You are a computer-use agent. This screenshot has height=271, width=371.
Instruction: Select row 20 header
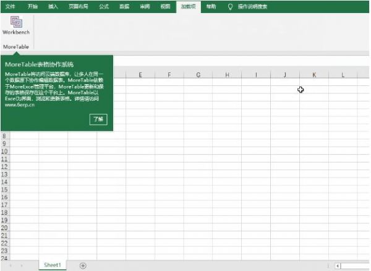[4, 228]
